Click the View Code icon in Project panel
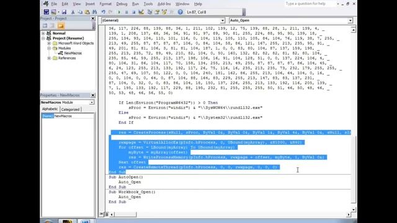Viewport: 397px width, 223px height. click(45, 25)
